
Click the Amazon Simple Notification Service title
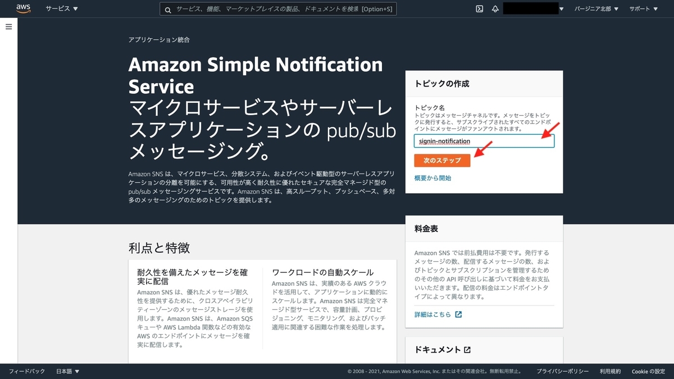click(x=256, y=75)
